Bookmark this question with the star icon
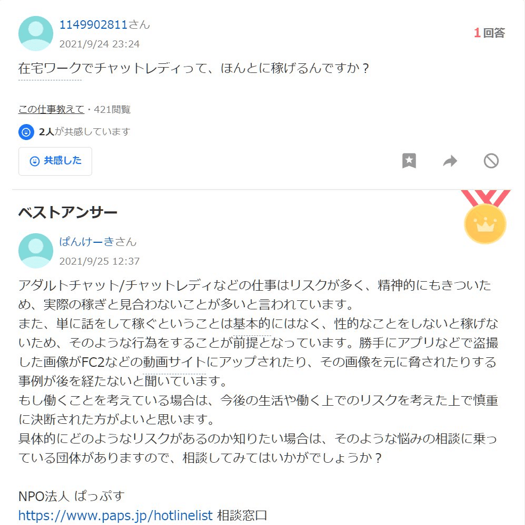 [x=409, y=161]
